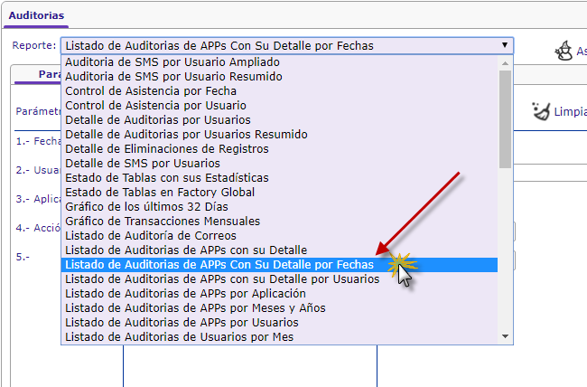Choose Estado de Tablas con sus Estadísticas
The width and height of the screenshot is (587, 387).
279,178
